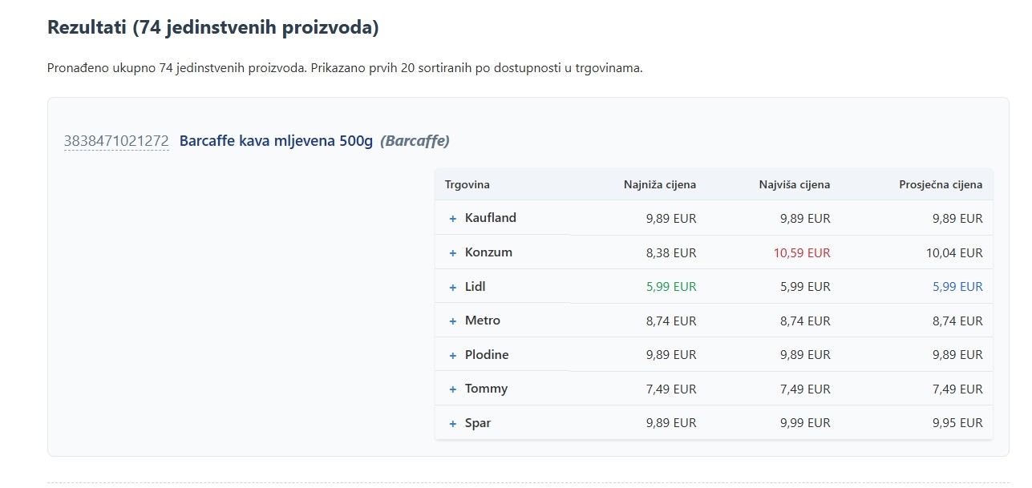The width and height of the screenshot is (1032, 488).
Task: Expand the Kaufland store row
Action: click(x=452, y=219)
